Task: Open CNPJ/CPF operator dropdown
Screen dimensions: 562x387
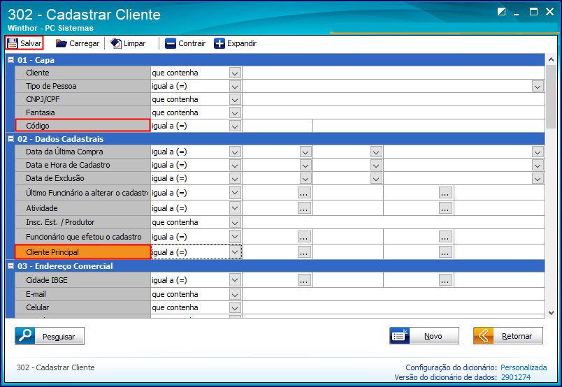Action: point(235,100)
